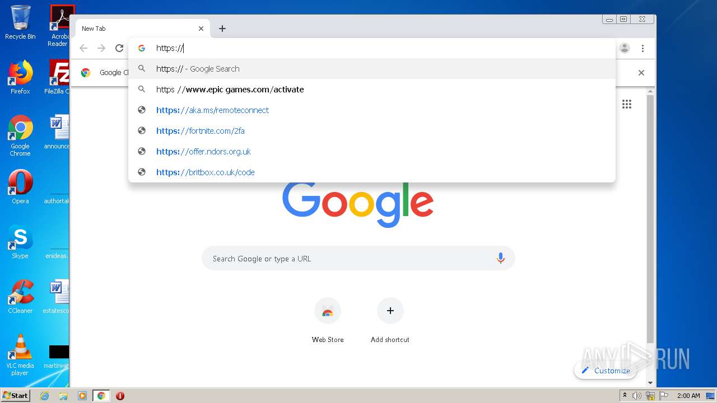Screen dimensions: 717x403
Task: Click the Search Google or type a URL box
Action: point(358,259)
